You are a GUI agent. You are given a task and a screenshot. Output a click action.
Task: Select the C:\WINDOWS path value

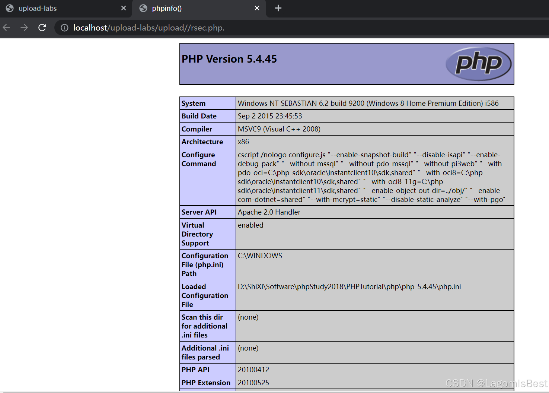click(260, 256)
